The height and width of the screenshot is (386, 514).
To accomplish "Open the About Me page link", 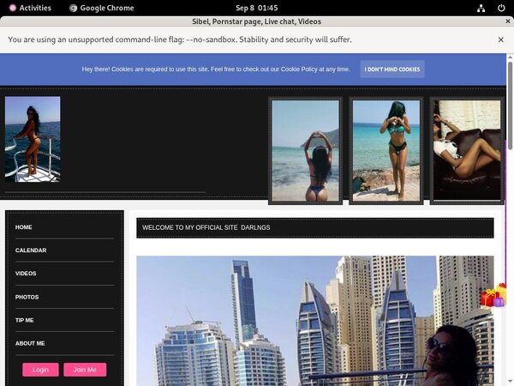I will (30, 343).
